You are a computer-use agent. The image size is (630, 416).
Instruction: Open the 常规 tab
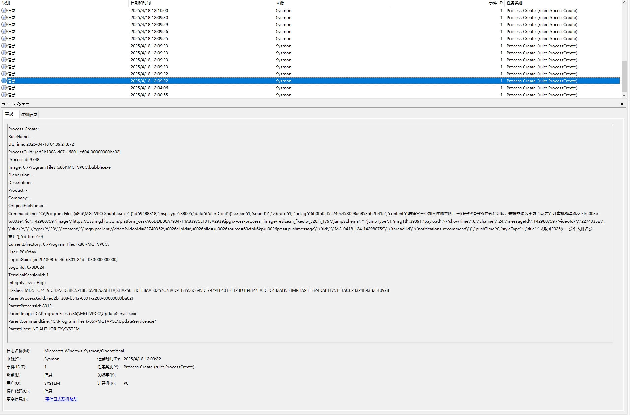pos(9,114)
